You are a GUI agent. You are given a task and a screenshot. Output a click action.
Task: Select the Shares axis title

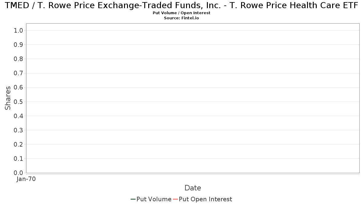tap(8, 98)
